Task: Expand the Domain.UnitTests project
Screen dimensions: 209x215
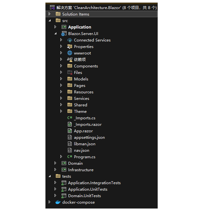Action: (x=55, y=196)
